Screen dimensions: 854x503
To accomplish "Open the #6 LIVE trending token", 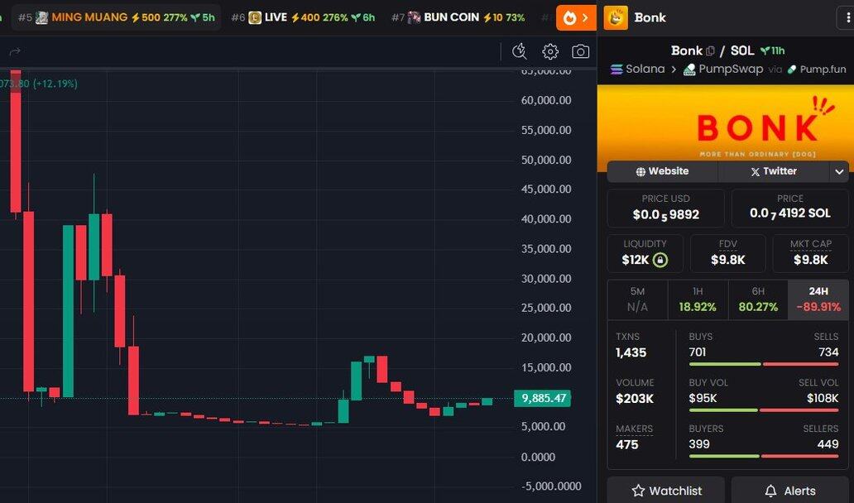I will tap(303, 17).
